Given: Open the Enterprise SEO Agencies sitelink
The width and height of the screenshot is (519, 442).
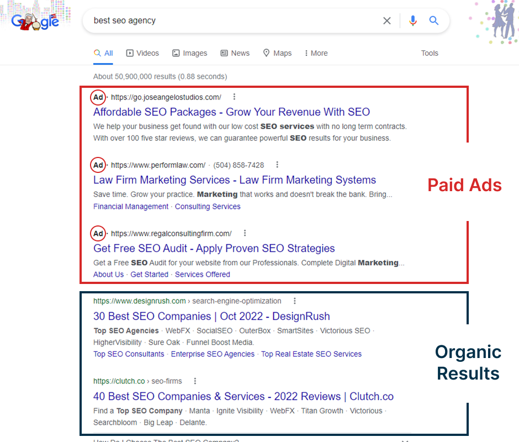Looking at the screenshot, I should 213,354.
